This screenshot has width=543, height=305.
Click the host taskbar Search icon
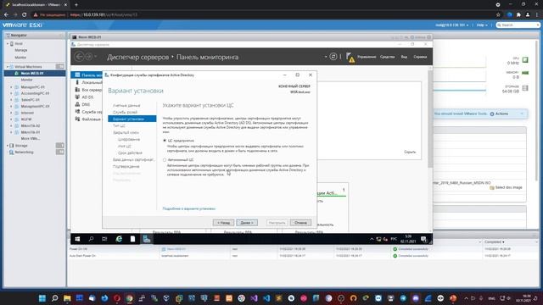coord(54,298)
